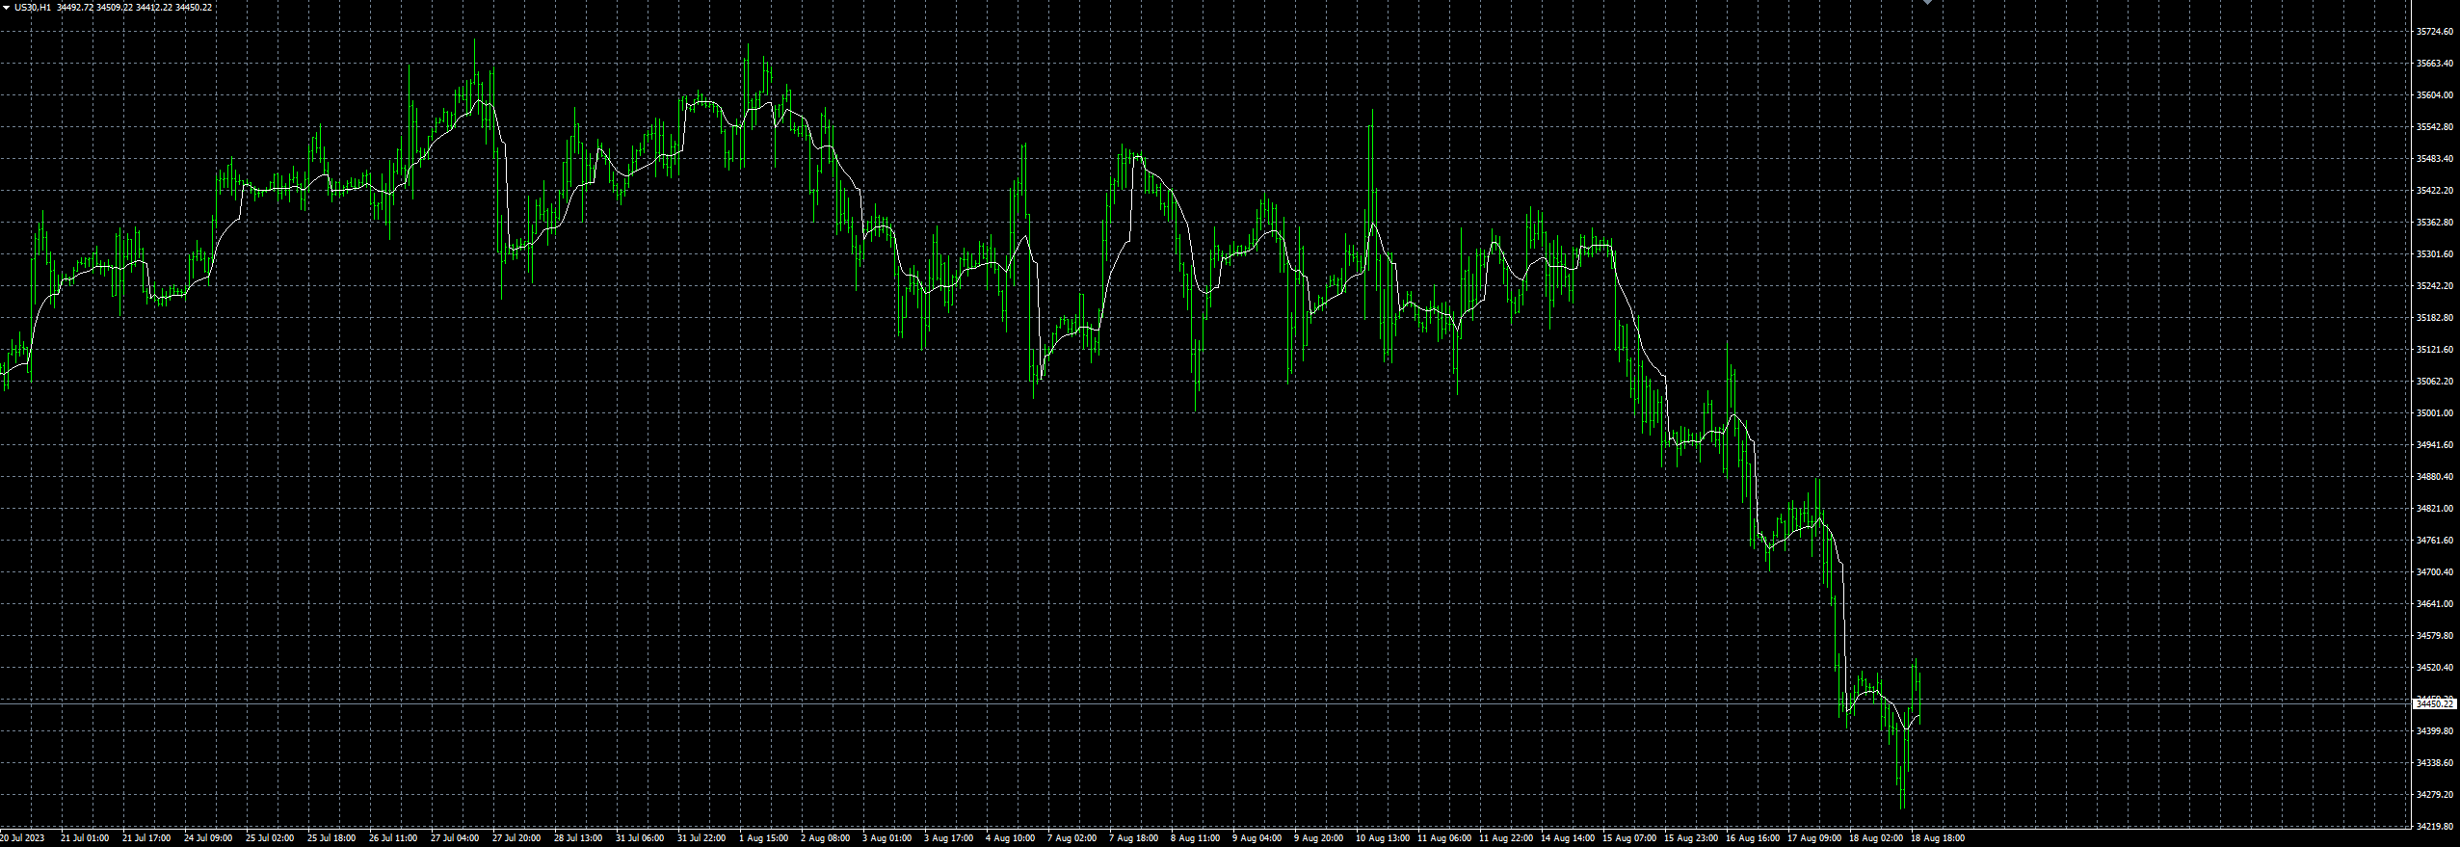Click the 27 Jul 20:00 time label
This screenshot has width=2460, height=847.
[x=516, y=838]
